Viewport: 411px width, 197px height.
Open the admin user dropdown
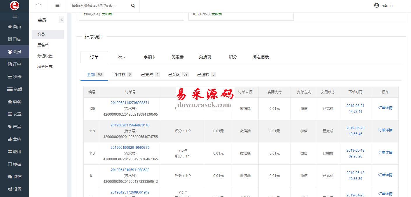click(384, 6)
